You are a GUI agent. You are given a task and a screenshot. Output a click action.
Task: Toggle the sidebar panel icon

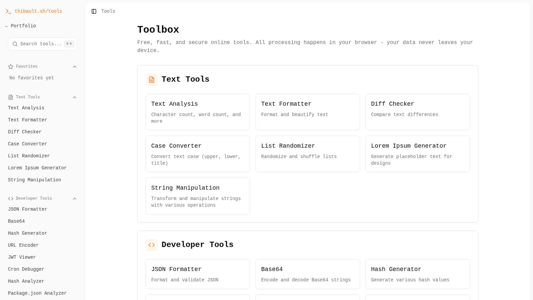pos(94,11)
